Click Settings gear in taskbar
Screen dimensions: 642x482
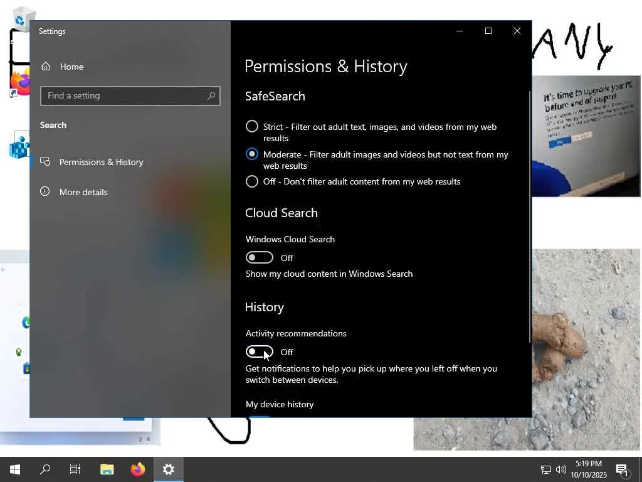click(168, 469)
